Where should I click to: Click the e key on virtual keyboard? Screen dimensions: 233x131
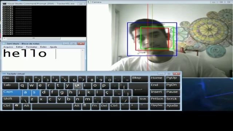pyautogui.click(x=41, y=86)
